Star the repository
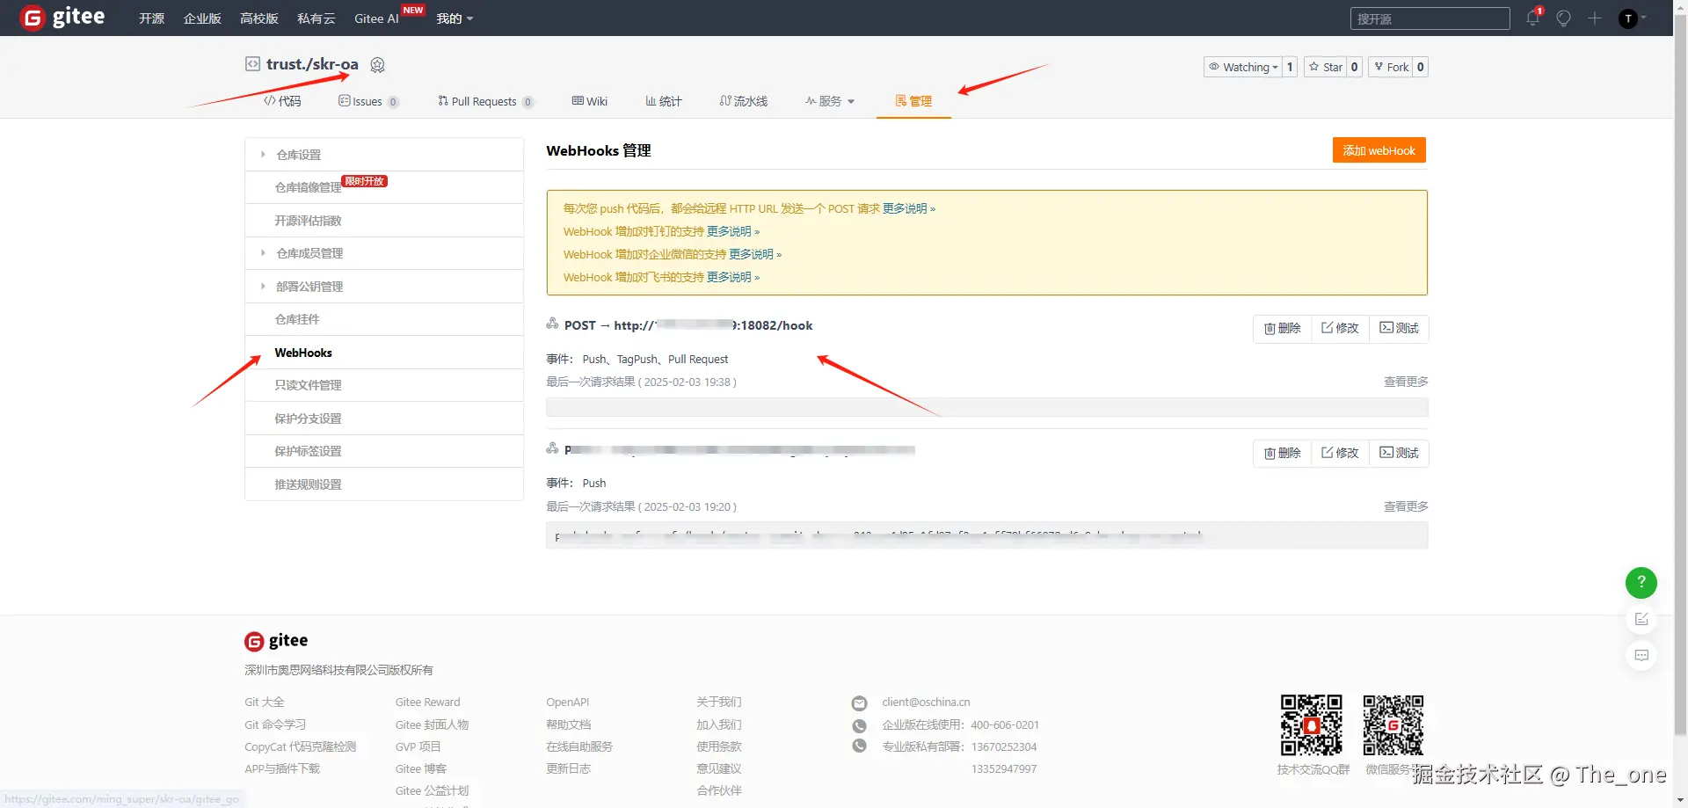This screenshot has width=1688, height=808. point(1325,67)
